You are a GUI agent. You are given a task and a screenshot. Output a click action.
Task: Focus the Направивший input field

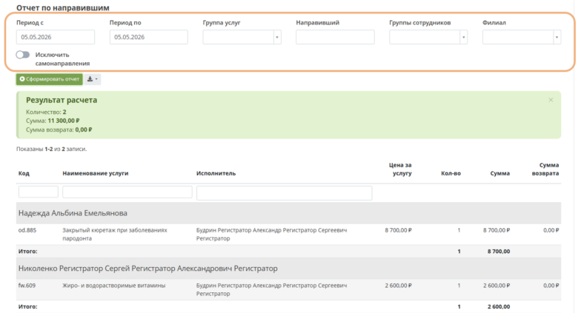click(x=335, y=37)
